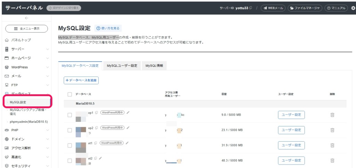Click the ホームページ sidebar icon
This screenshot has height=168, width=356.
(7, 58)
